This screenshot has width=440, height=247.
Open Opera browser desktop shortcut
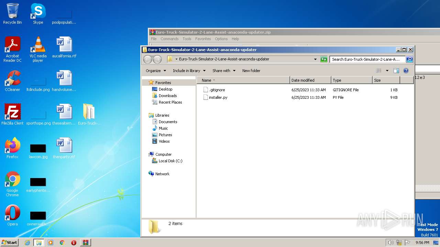(x=12, y=215)
